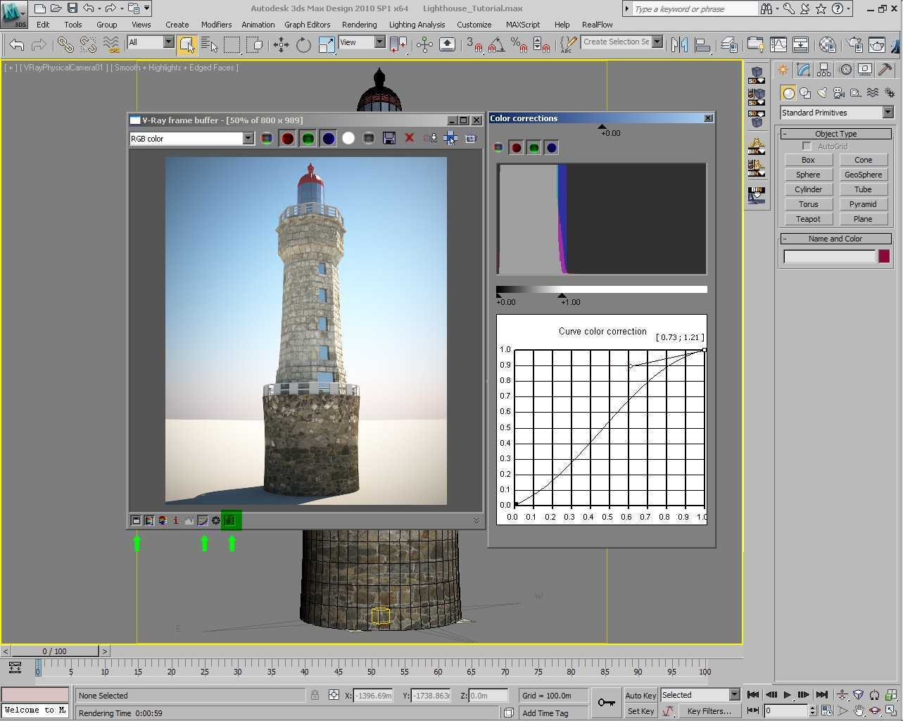Collapse the Name and Color rollout
The width and height of the screenshot is (903, 721).
pos(835,239)
